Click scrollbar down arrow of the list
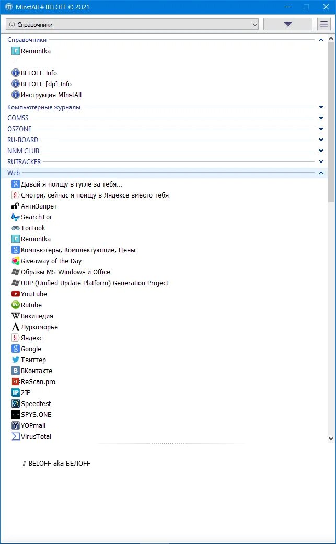This screenshot has height=544, width=336. [x=331, y=439]
